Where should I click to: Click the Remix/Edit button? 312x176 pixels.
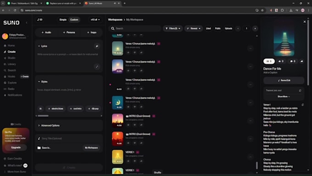(x=284, y=80)
